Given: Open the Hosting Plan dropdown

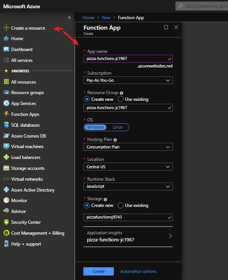Looking at the screenshot, I should click(128, 147).
